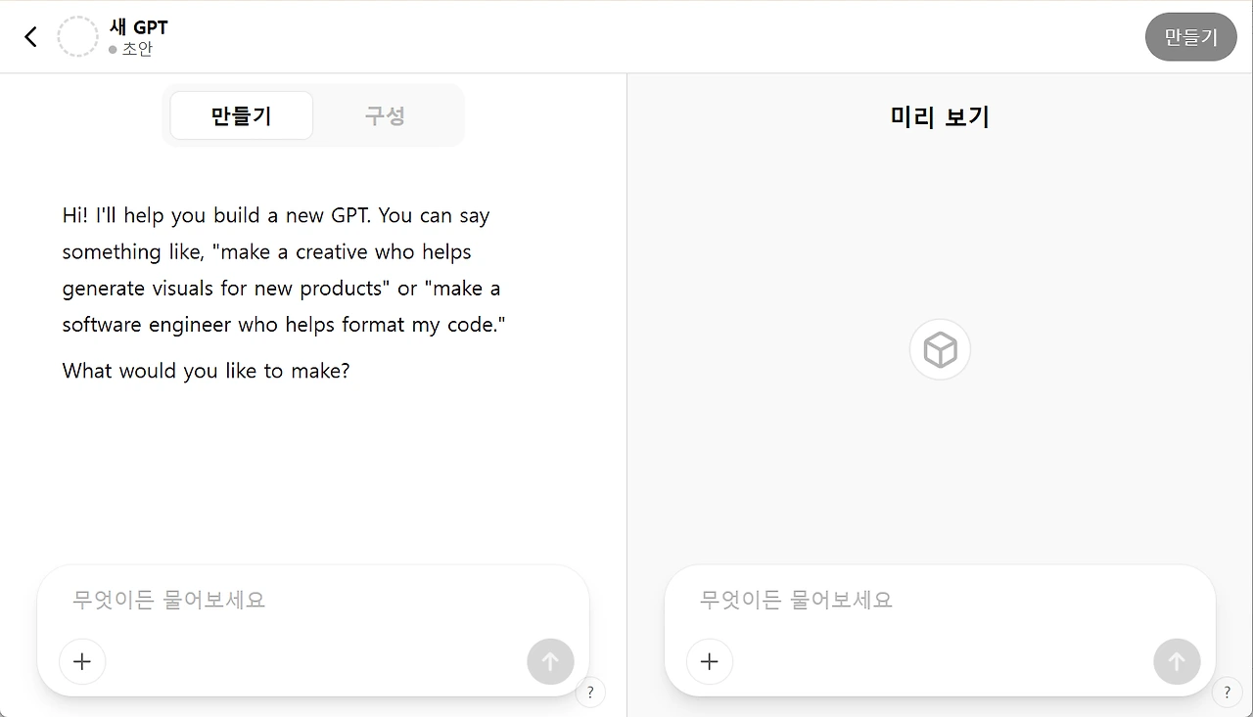Click the 새 GPT title text
Image resolution: width=1253 pixels, height=717 pixels.
139,27
